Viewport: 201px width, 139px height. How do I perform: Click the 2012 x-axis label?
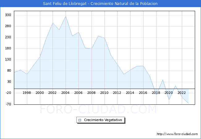(117, 93)
